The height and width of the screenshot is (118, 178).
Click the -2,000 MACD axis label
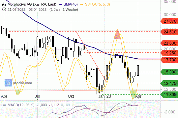[170, 112]
